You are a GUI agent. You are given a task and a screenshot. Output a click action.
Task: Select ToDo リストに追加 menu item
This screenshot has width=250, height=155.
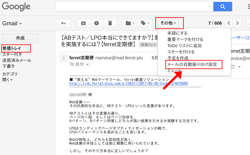pos(184,46)
